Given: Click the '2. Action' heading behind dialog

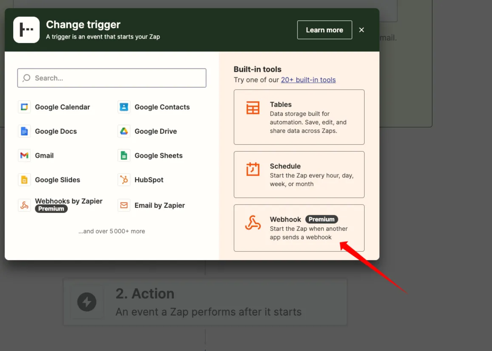Looking at the screenshot, I should [145, 294].
